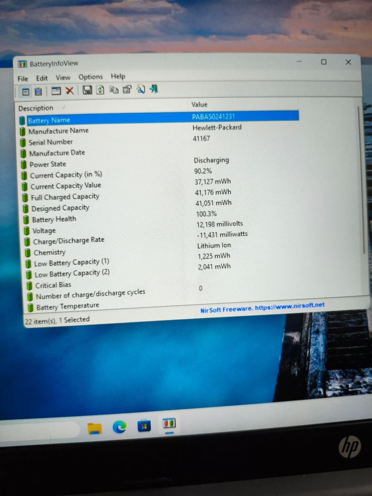Click the 1,225 mWh value
This screenshot has height=496, width=372.
pyautogui.click(x=214, y=256)
